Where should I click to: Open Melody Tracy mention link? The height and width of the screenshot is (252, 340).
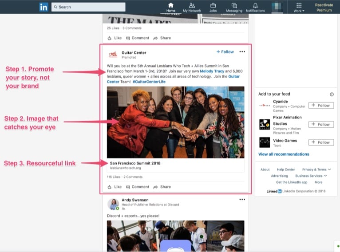(212, 71)
